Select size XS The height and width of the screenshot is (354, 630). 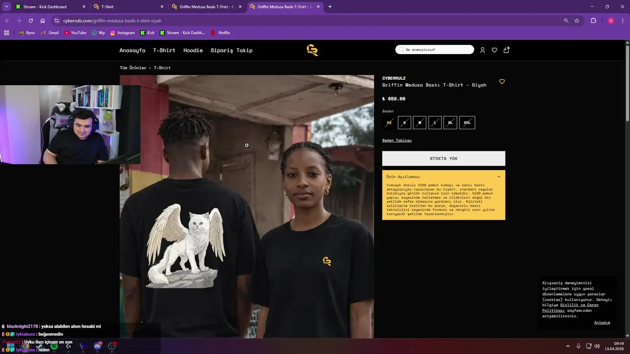(x=389, y=123)
